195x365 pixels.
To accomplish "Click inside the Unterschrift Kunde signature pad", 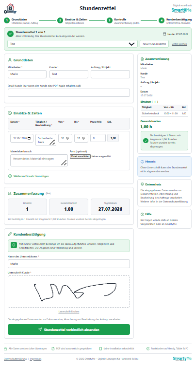I will tap(69, 292).
